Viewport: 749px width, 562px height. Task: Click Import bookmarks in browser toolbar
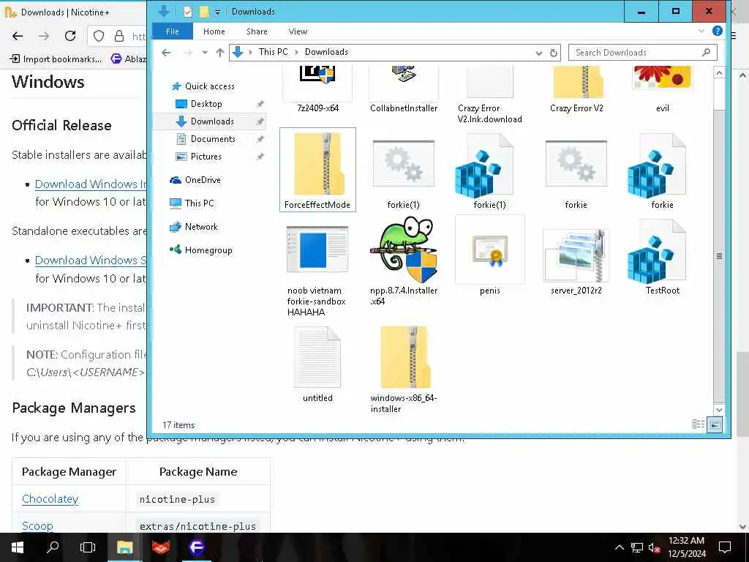[x=56, y=59]
